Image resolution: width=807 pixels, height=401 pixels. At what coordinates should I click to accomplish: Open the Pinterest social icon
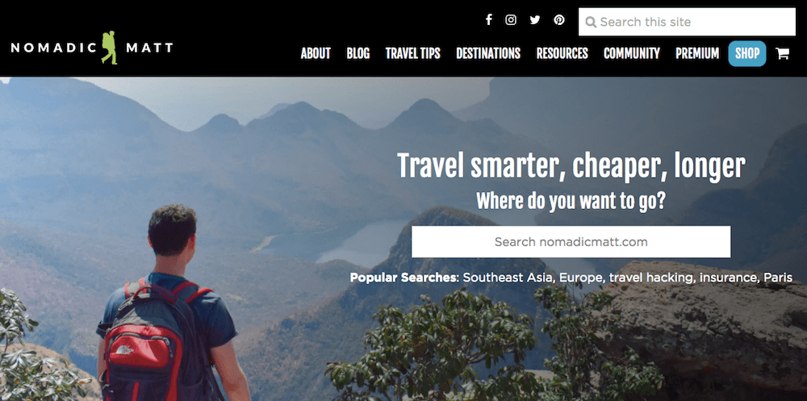tap(559, 20)
